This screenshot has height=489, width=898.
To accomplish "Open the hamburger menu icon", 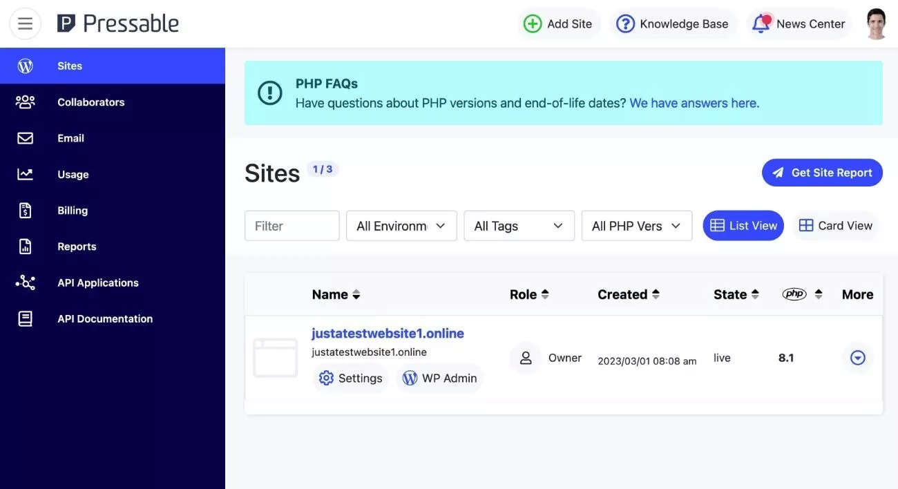I will [x=26, y=24].
